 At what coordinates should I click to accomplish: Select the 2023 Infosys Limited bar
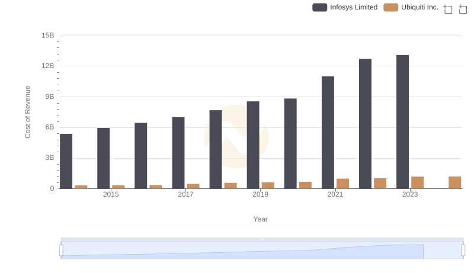pos(402,122)
